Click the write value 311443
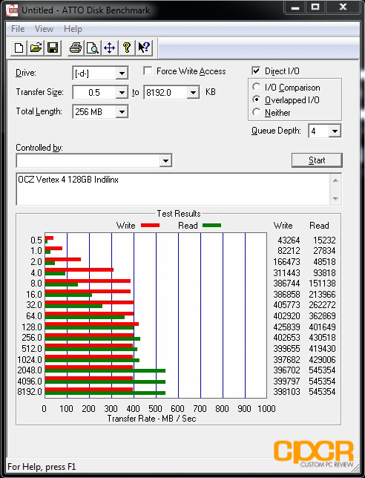The height and width of the screenshot is (478, 365). [x=286, y=272]
